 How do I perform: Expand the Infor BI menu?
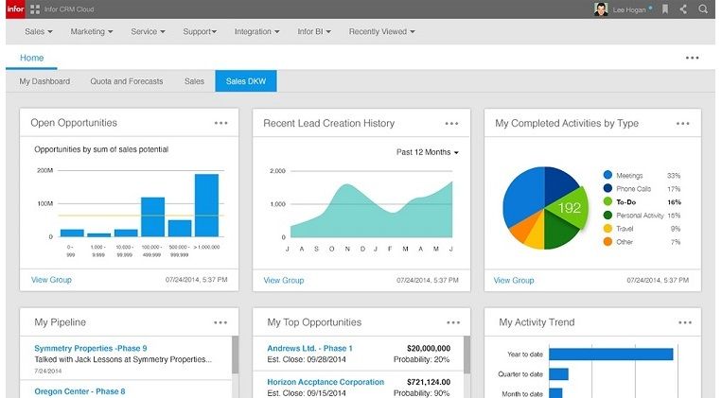[x=314, y=32]
